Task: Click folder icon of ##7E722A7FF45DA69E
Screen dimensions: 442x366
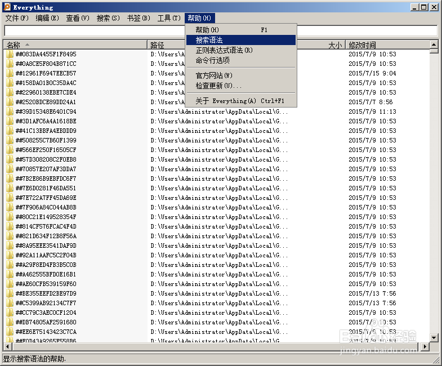Action: pyautogui.click(x=10, y=198)
